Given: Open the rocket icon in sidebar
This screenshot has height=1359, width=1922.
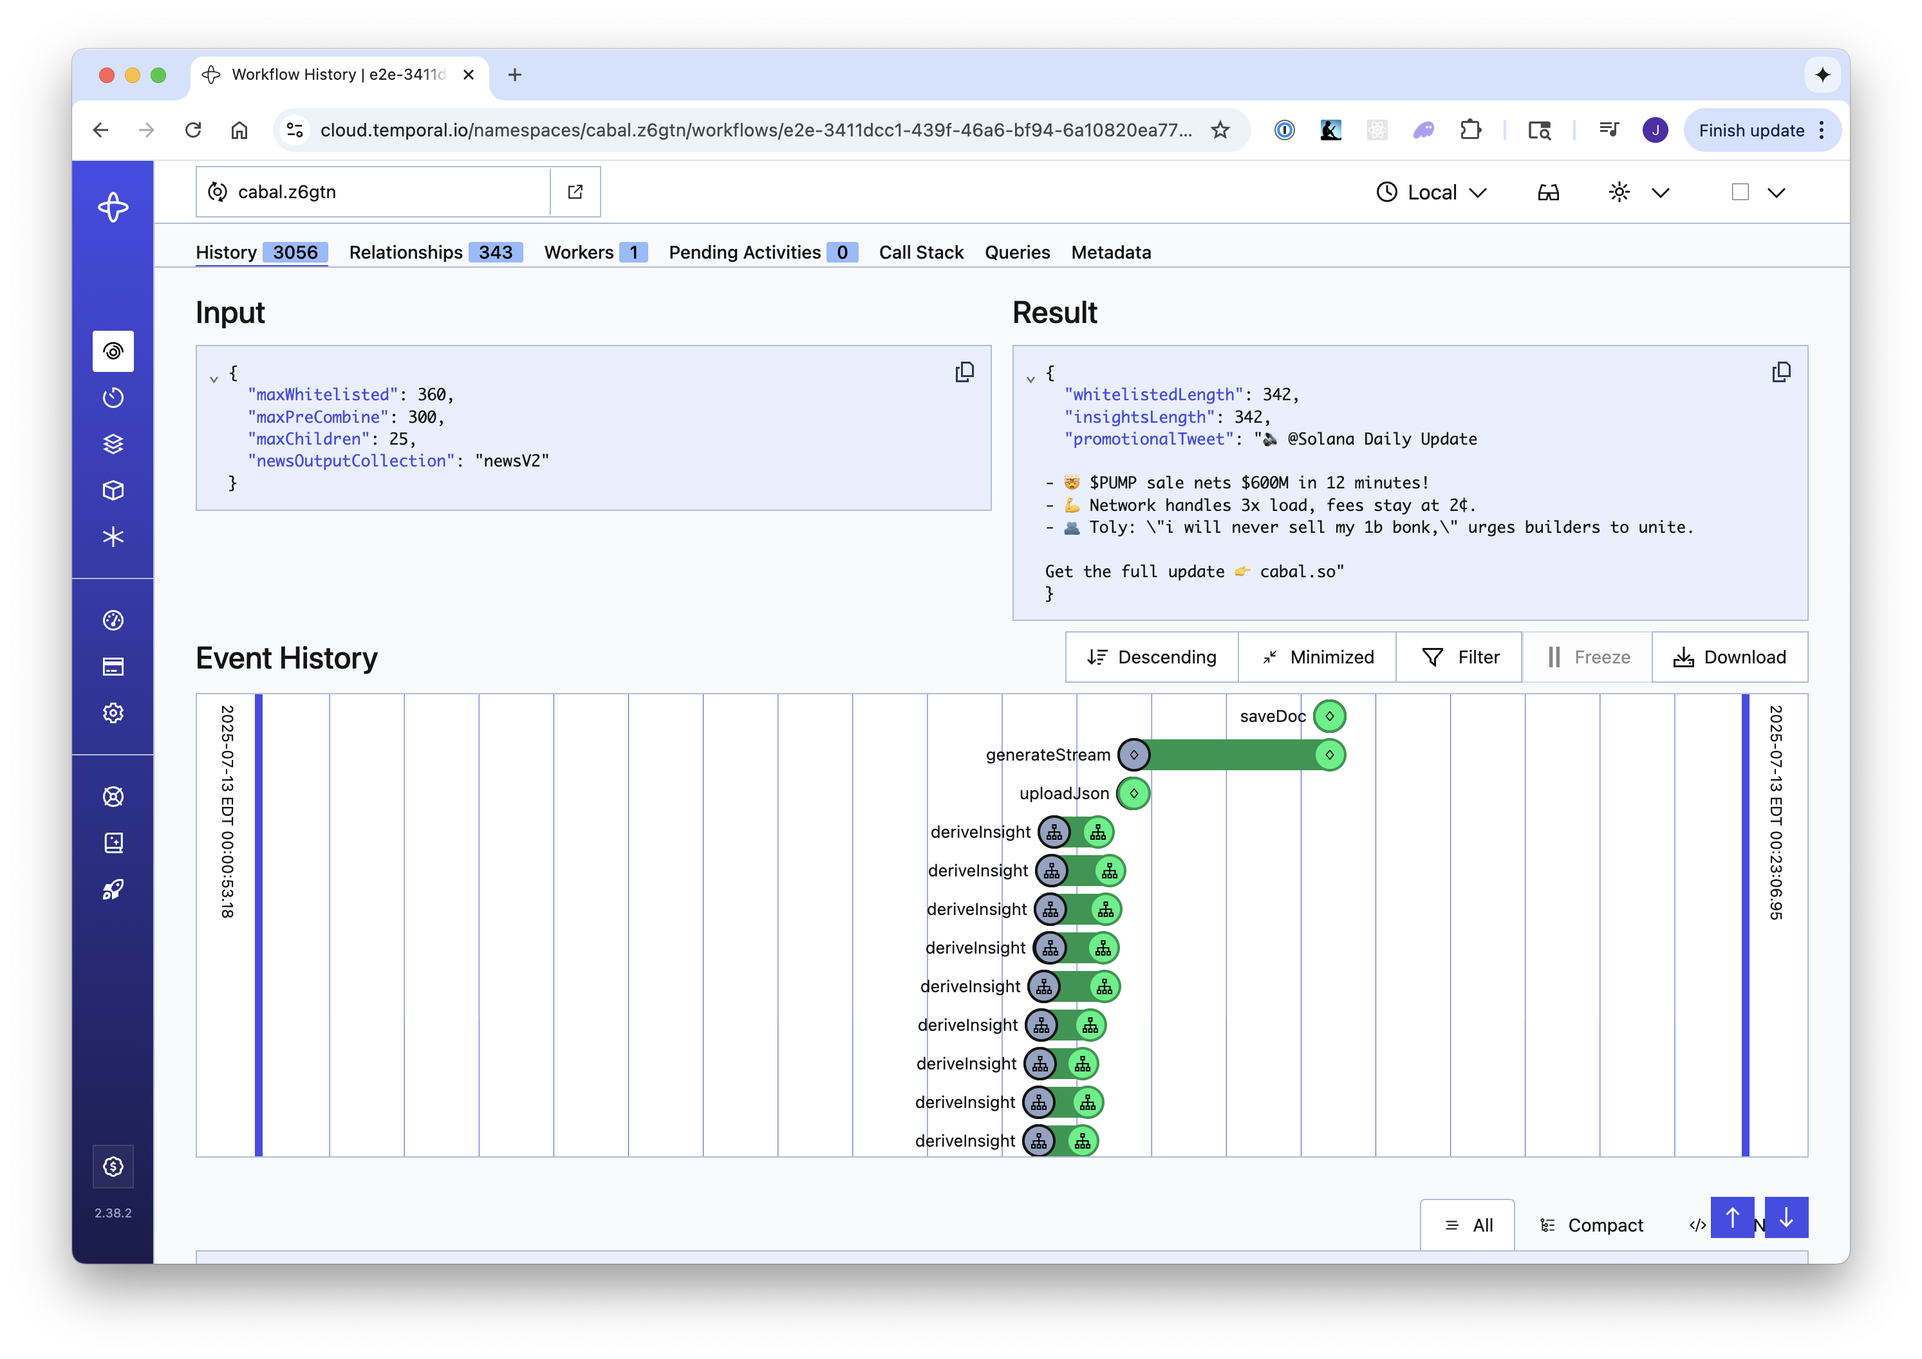Looking at the screenshot, I should 113,889.
